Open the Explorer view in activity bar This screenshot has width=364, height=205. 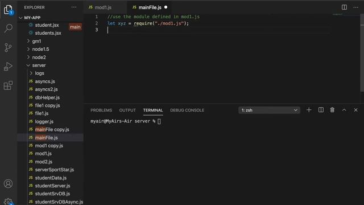pos(8,10)
